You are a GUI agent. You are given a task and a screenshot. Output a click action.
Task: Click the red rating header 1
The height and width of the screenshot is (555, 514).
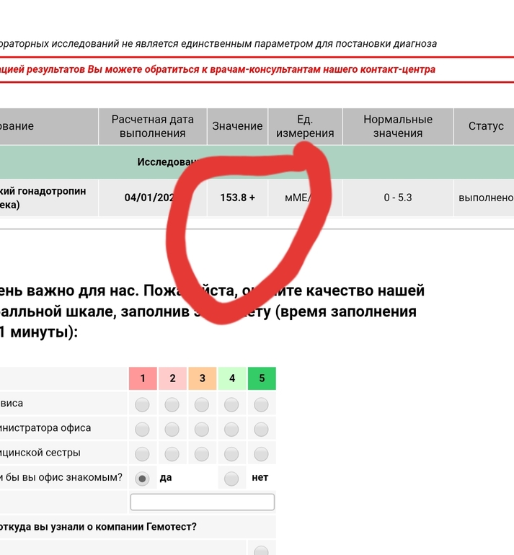143,378
